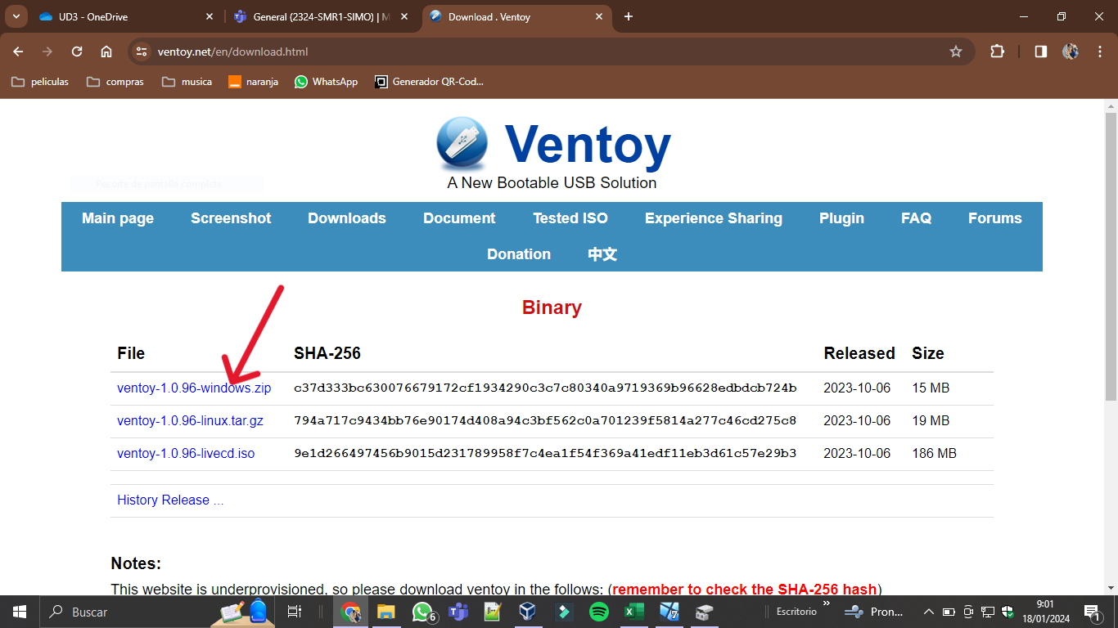
Task: Open the Tested ISO menu item
Action: point(570,218)
